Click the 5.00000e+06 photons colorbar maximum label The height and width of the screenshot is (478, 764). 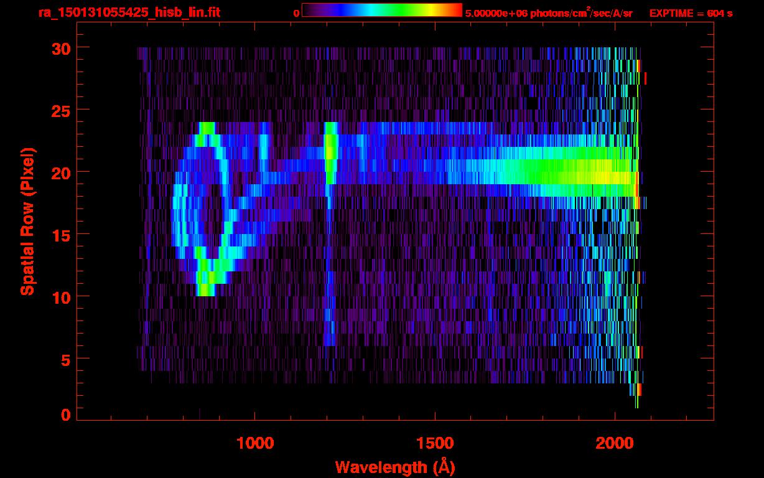(x=549, y=13)
